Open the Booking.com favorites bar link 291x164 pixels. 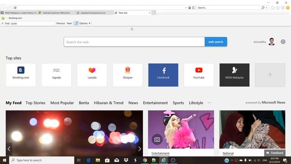coord(15,18)
